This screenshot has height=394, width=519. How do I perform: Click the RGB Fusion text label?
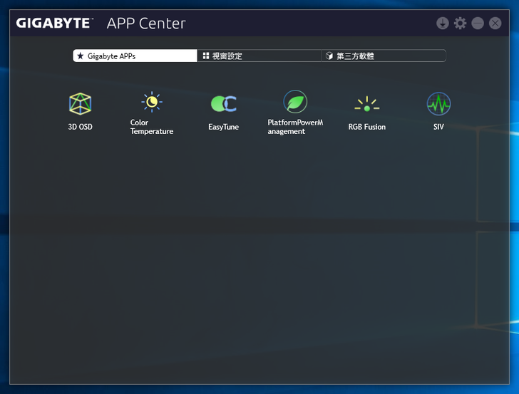click(x=366, y=127)
